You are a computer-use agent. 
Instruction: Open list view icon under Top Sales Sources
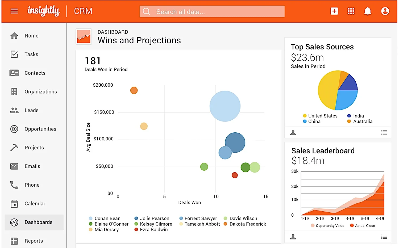[384, 132]
